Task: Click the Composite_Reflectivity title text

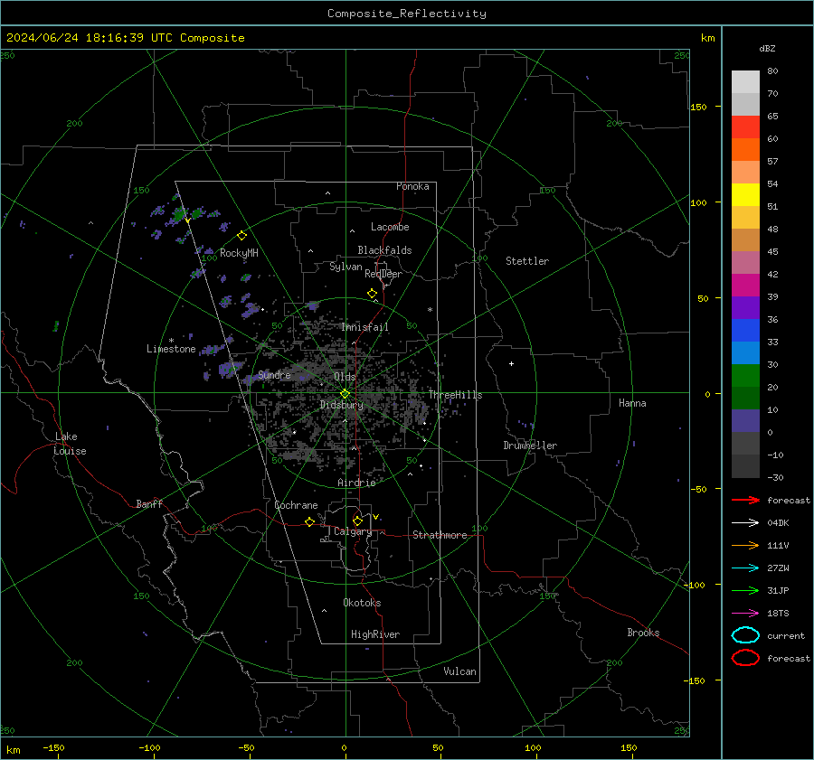Action: click(407, 14)
